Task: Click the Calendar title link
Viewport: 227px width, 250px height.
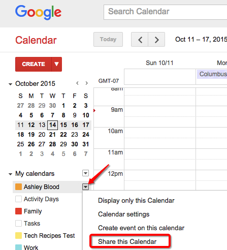Action: 36,40
